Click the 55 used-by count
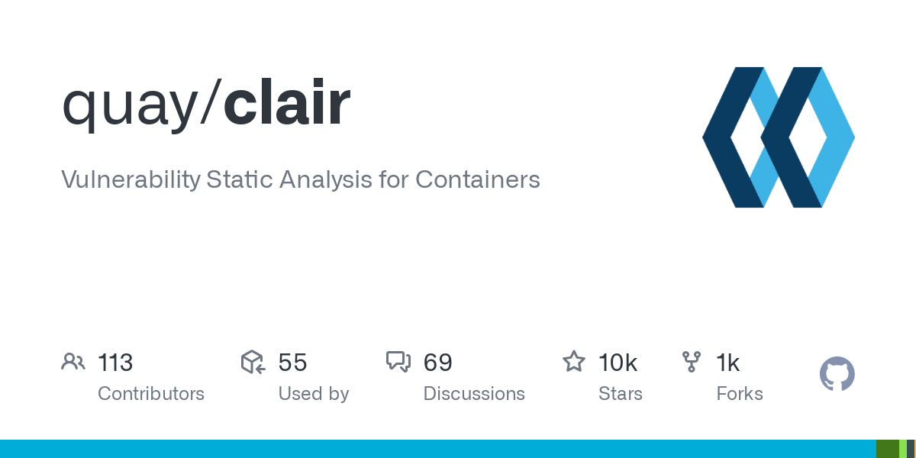The width and height of the screenshot is (916, 458). 292,363
